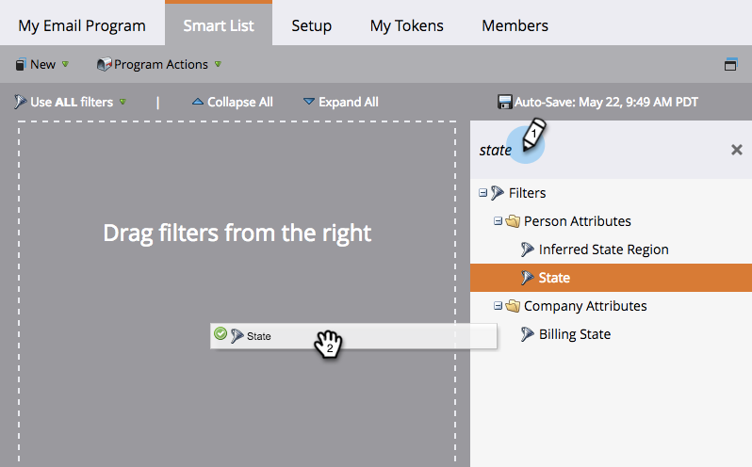This screenshot has width=752, height=467.
Task: Collapse the Person Attributes folder
Action: [499, 221]
